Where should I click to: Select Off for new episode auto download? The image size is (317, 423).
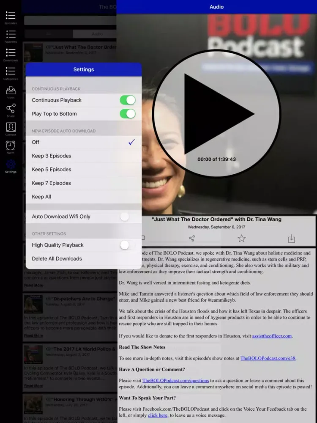pyautogui.click(x=84, y=142)
